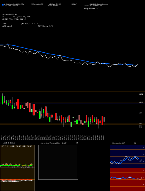This screenshot has width=145, height=191.
Task: Click the 10.9 price level label
Action: (x=141, y=113)
